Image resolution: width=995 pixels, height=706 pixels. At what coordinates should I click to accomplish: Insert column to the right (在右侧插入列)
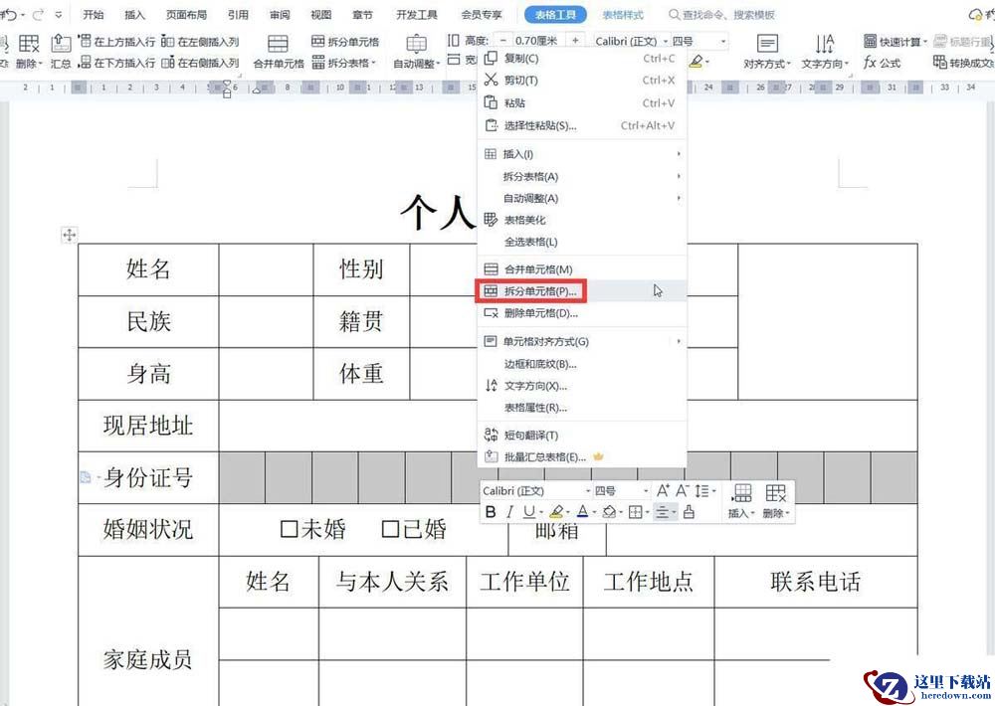click(x=200, y=63)
